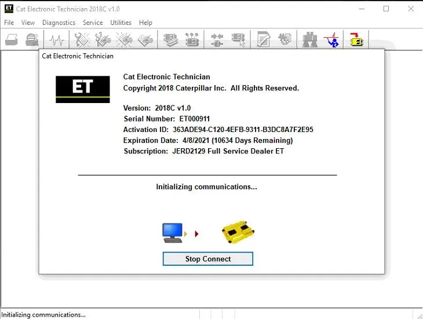Open the Configuration tool icon

pos(192,40)
